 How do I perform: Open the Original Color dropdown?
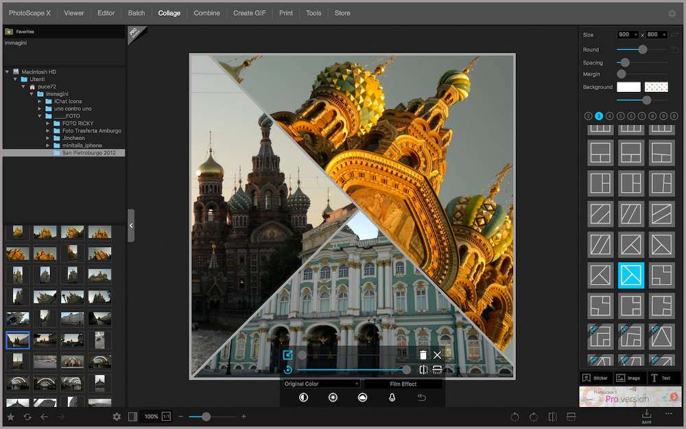(322, 384)
